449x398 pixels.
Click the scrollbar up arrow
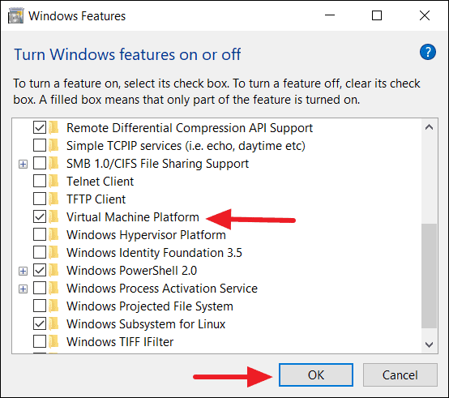click(x=429, y=127)
